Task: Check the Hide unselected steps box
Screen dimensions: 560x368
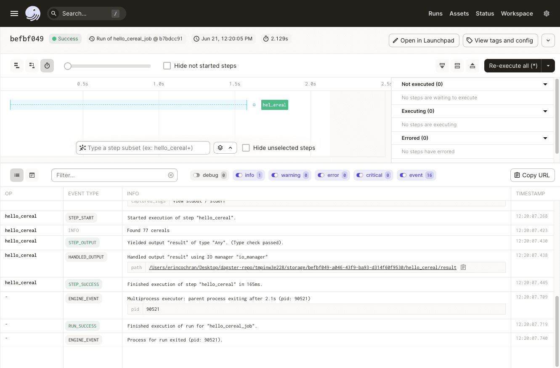Action: pos(246,148)
